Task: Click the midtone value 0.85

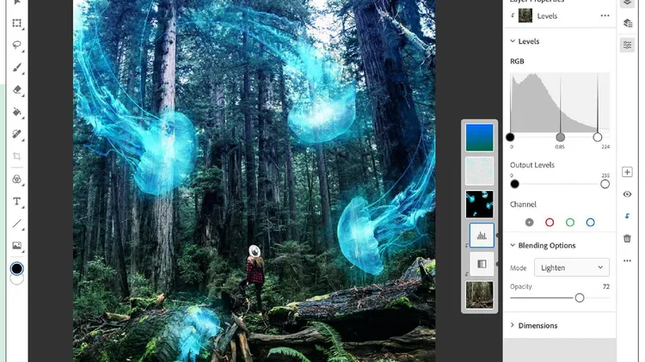Action: click(560, 146)
